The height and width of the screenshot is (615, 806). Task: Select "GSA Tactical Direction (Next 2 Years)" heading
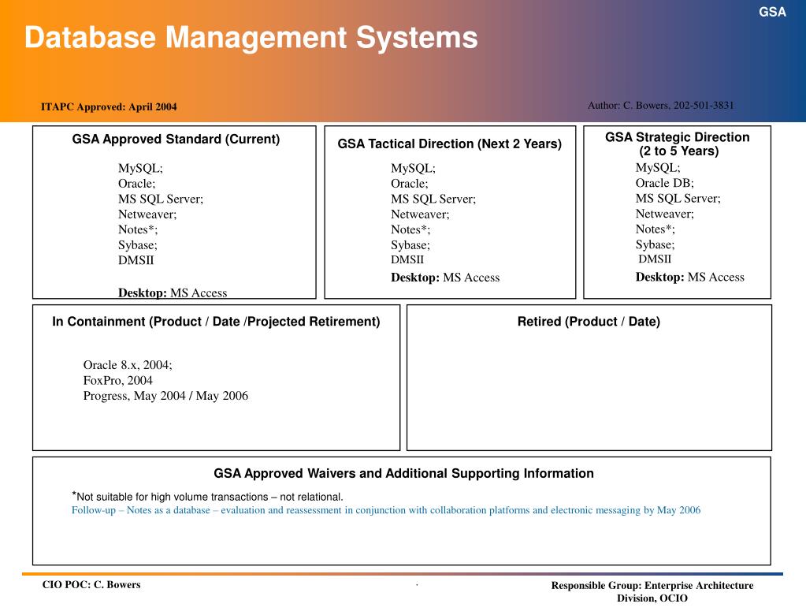[450, 144]
